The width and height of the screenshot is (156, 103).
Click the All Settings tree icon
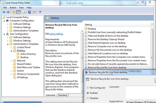click(x=15, y=77)
